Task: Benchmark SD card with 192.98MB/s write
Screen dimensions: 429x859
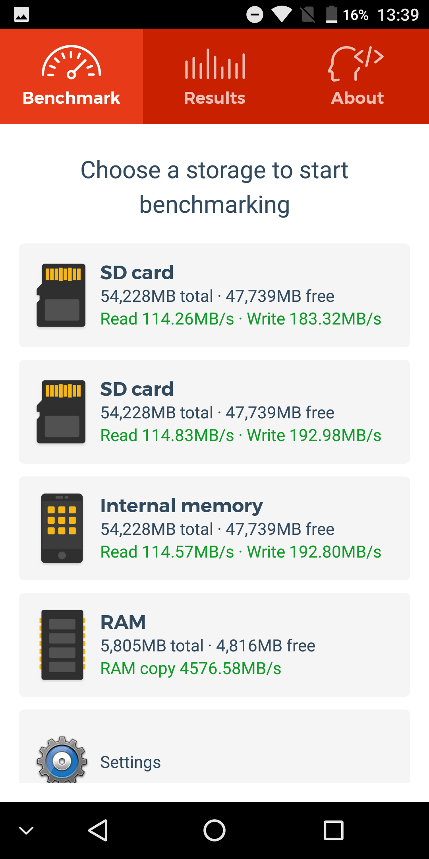Action: 214,412
